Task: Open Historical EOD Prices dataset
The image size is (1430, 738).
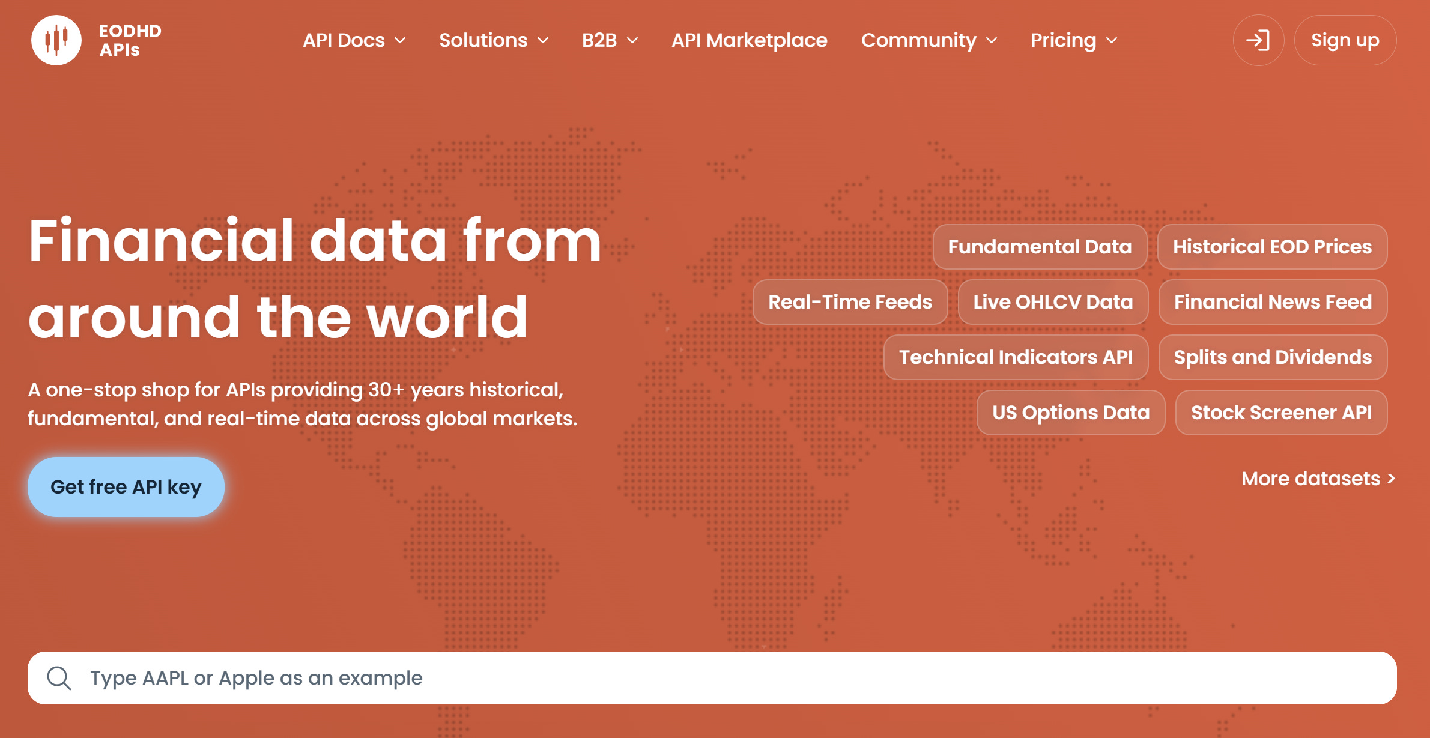Action: [1272, 247]
